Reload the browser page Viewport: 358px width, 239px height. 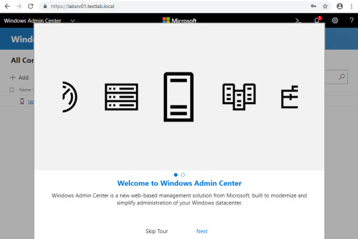(x=30, y=6)
